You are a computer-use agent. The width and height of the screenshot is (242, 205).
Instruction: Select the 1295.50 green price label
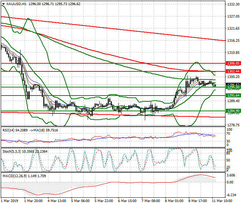[233, 87]
